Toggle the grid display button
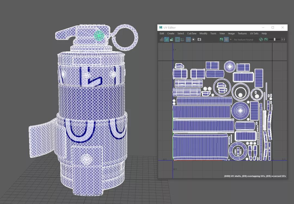This screenshot has width=294, height=204. tap(188, 39)
